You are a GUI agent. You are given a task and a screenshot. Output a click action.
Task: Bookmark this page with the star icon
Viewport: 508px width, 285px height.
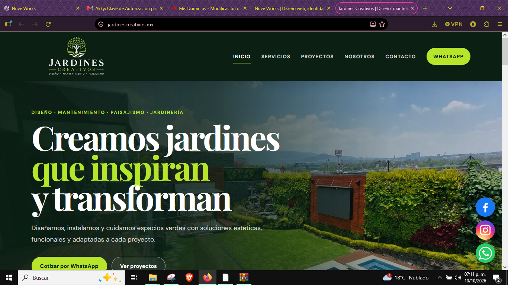382,24
